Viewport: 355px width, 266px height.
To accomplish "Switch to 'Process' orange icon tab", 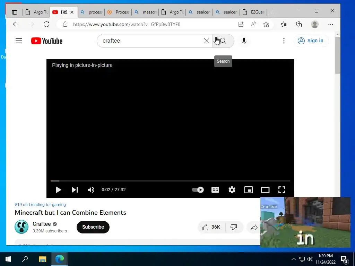I will coord(118,12).
